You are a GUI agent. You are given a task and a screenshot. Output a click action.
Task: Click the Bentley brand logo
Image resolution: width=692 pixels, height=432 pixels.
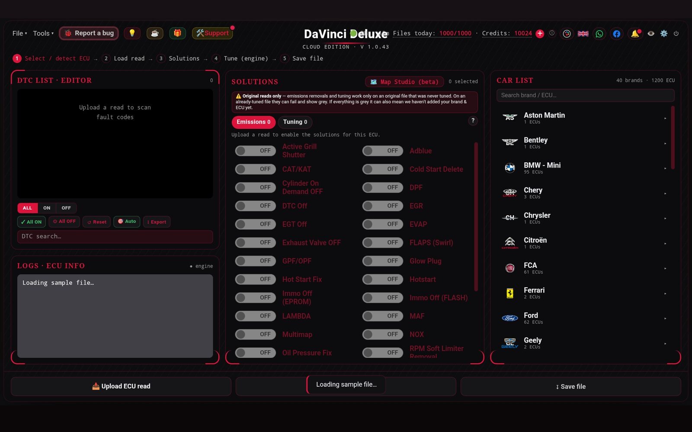(510, 143)
